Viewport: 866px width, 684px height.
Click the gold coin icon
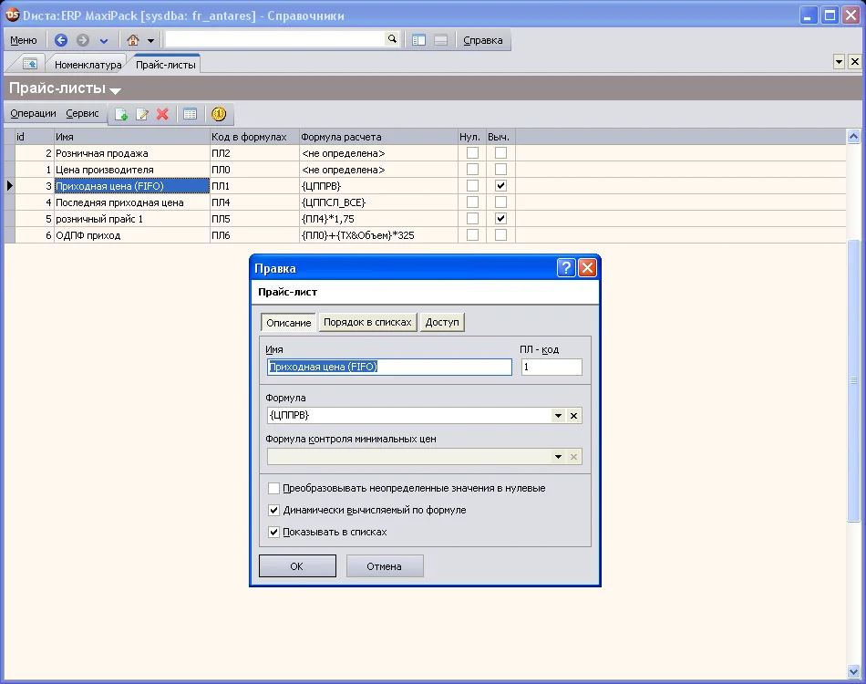pyautogui.click(x=219, y=114)
